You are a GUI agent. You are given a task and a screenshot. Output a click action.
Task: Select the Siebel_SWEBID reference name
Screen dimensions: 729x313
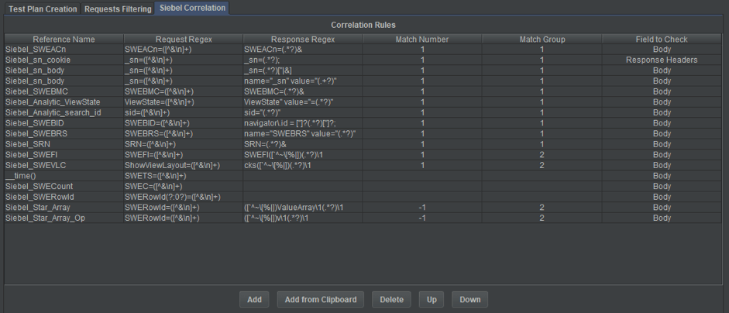click(x=64, y=123)
